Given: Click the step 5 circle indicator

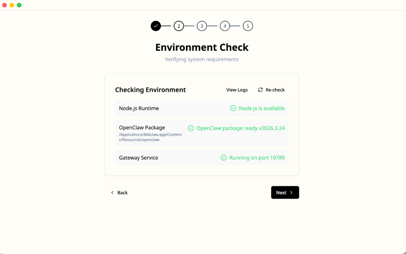Looking at the screenshot, I should (248, 26).
